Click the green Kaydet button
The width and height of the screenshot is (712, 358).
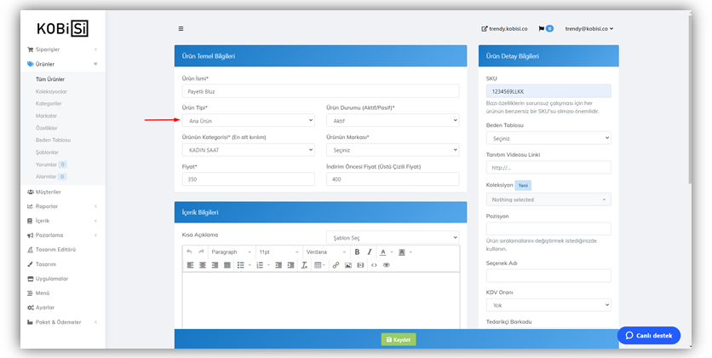[x=399, y=339]
